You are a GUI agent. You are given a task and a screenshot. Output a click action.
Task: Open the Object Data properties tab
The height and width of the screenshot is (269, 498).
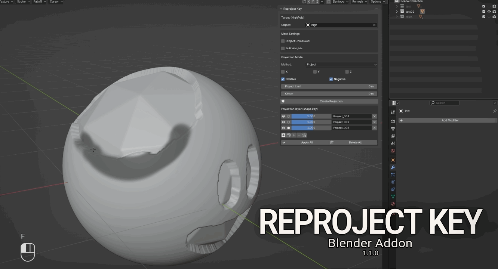[x=393, y=197]
